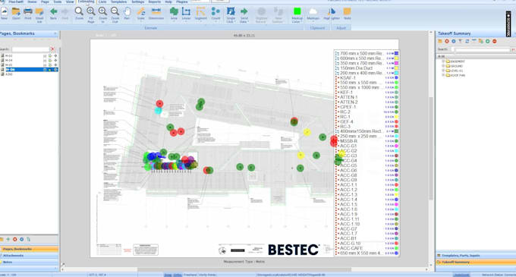Click the green plus icon under Pages list
Screen dimensions: 516x277
pyautogui.click(x=8, y=239)
